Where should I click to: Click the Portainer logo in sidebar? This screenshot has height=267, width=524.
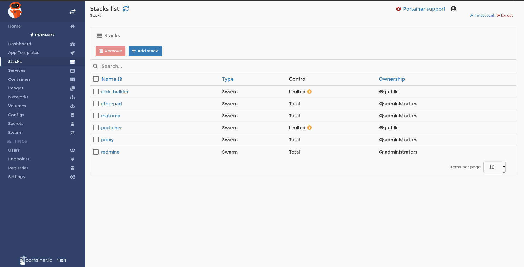coord(15,11)
